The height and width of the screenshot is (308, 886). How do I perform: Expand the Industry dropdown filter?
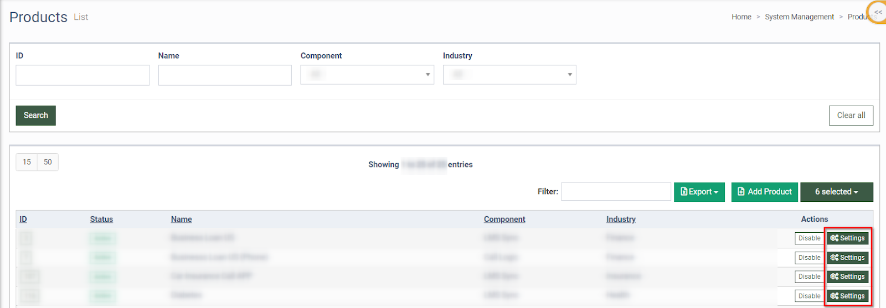click(x=509, y=75)
